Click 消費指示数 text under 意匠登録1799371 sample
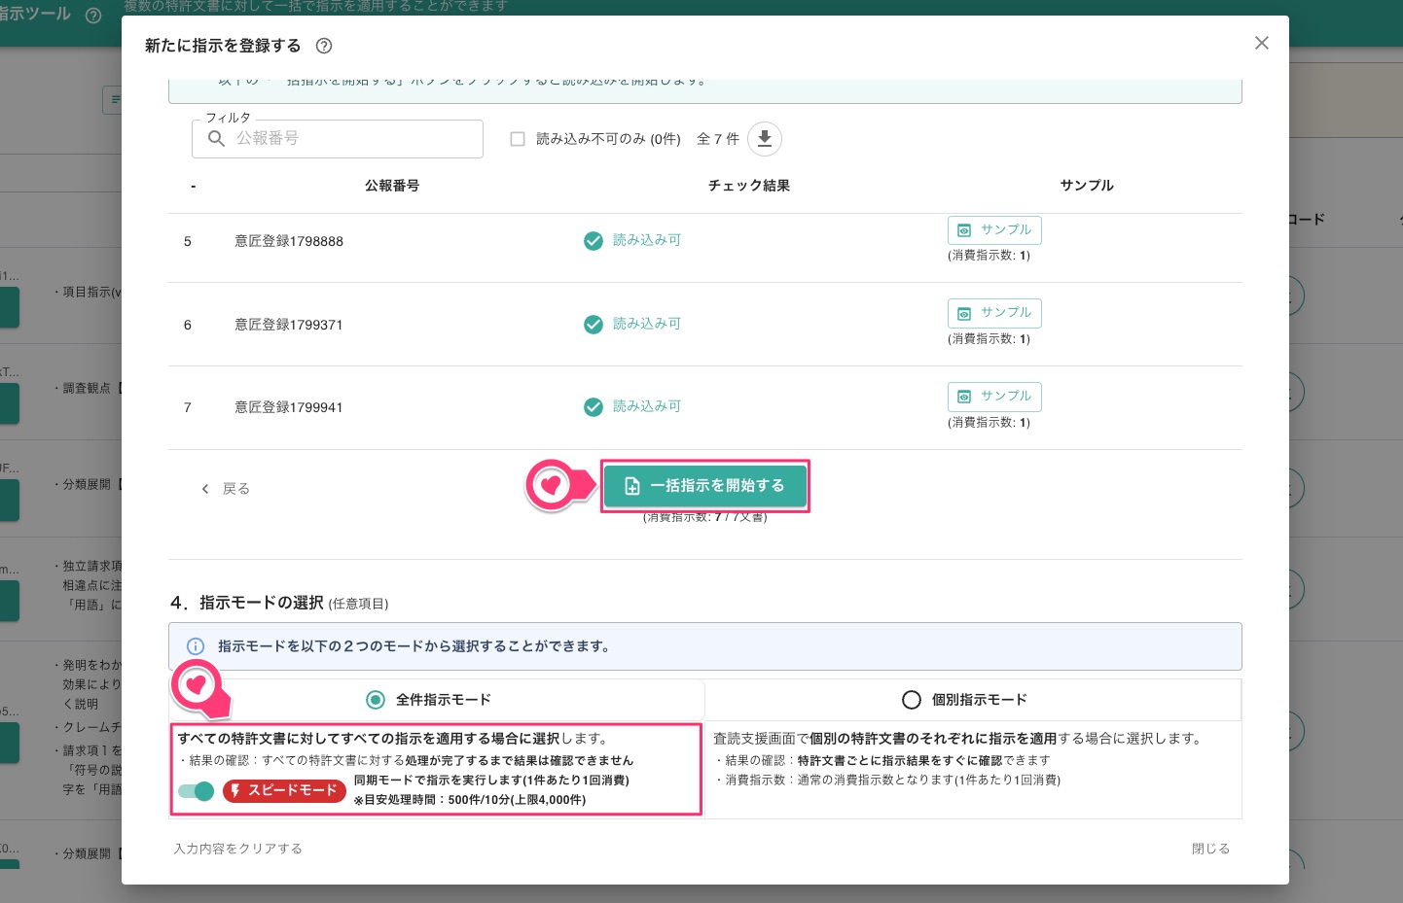Image resolution: width=1403 pixels, height=903 pixels. pos(989,339)
